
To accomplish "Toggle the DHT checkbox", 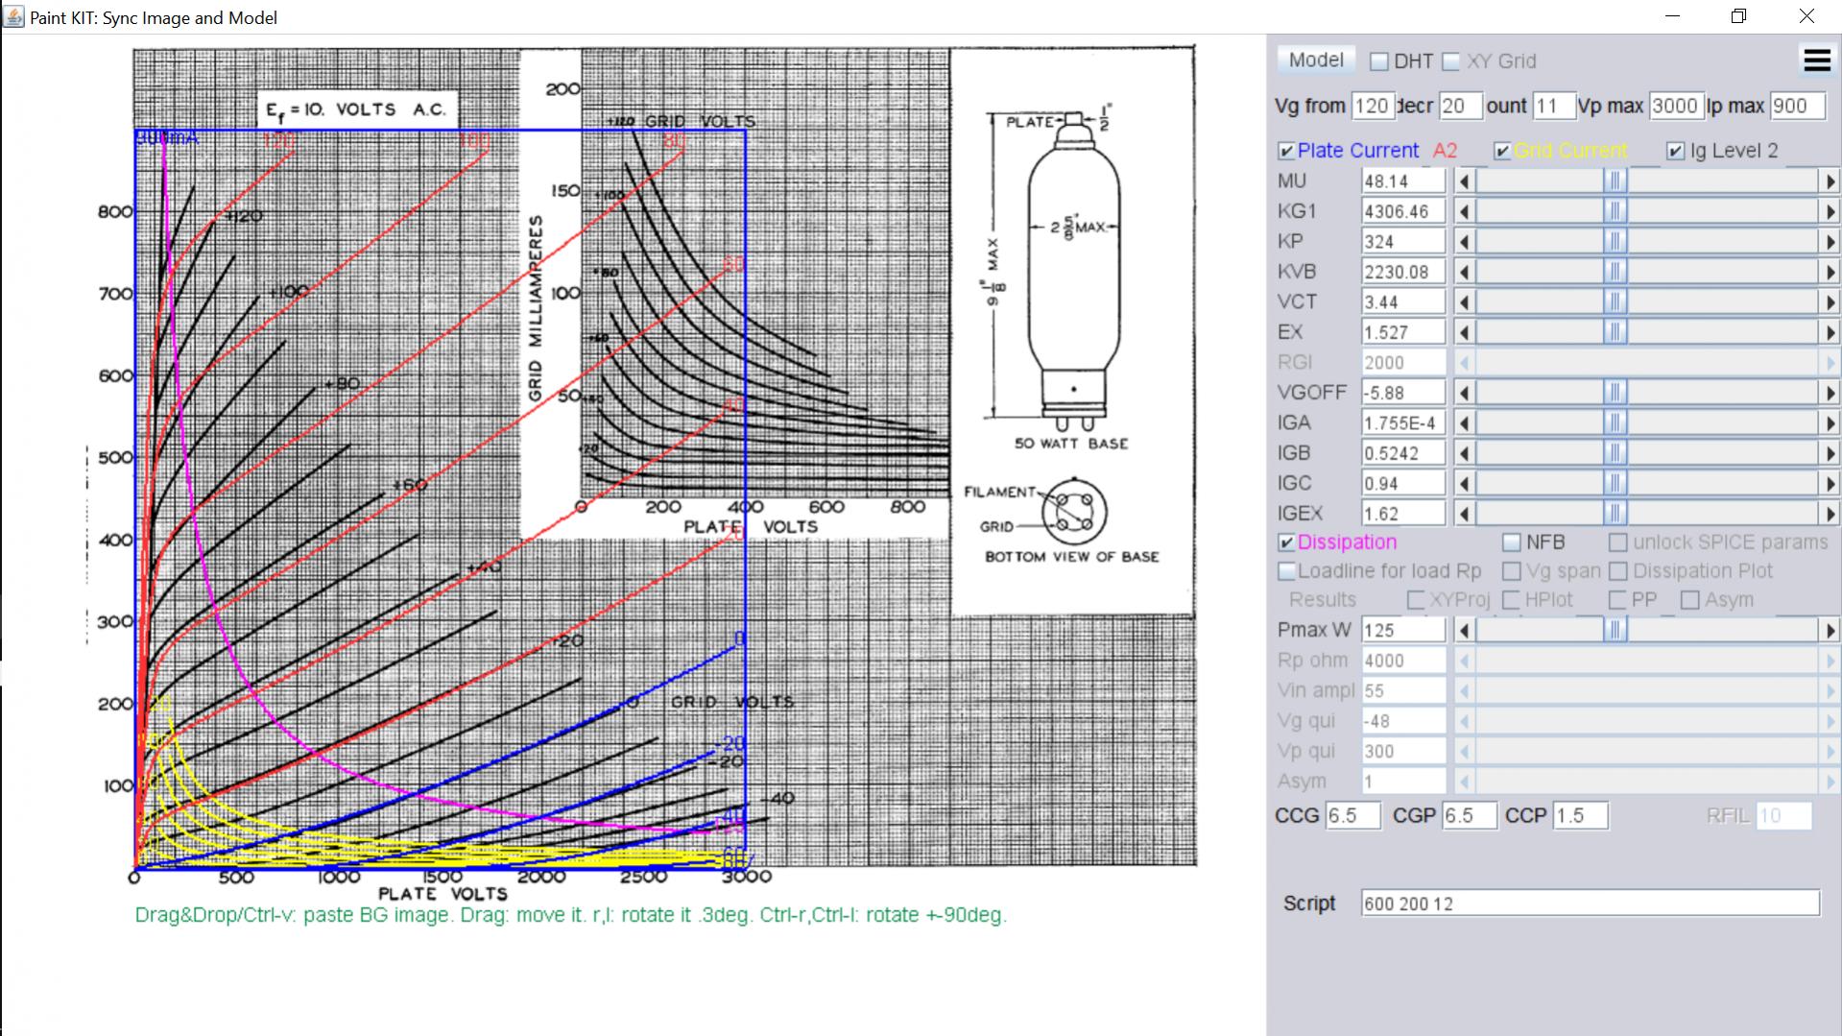I will 1379,61.
